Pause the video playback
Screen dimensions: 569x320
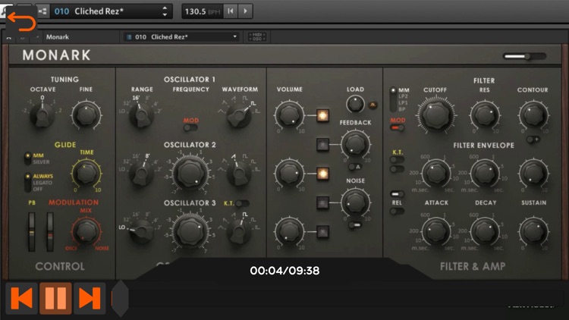tap(55, 298)
